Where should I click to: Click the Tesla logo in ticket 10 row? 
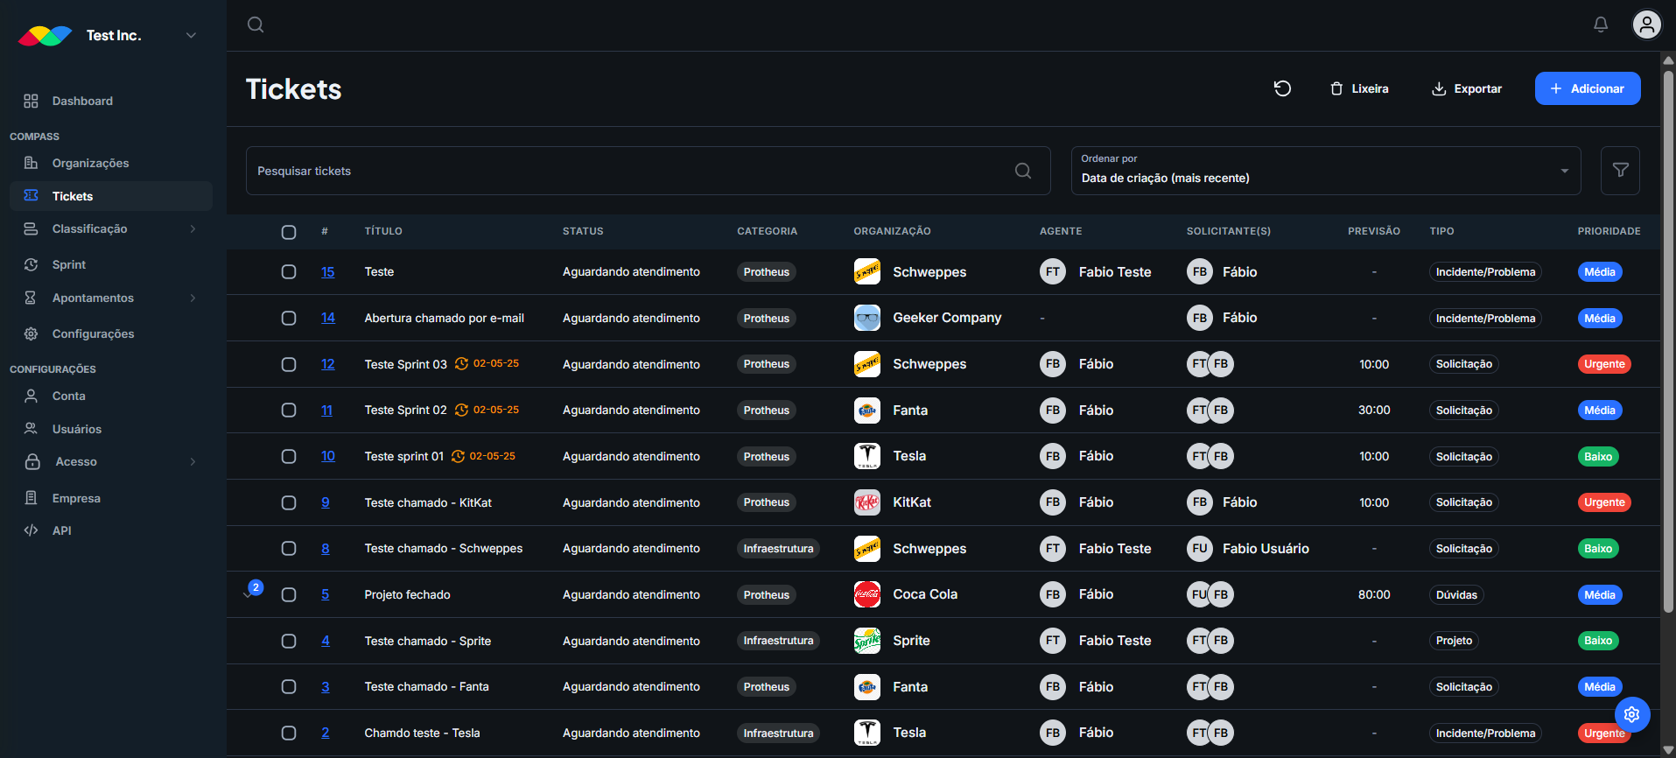click(x=867, y=456)
